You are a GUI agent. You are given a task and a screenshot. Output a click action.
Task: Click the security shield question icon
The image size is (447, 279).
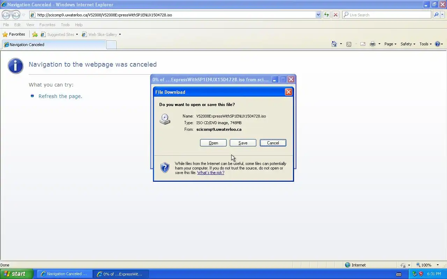click(x=165, y=167)
